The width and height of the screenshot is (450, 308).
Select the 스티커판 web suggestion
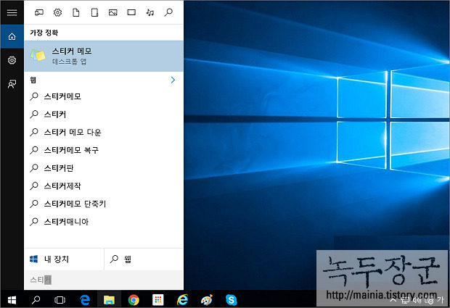(104, 167)
